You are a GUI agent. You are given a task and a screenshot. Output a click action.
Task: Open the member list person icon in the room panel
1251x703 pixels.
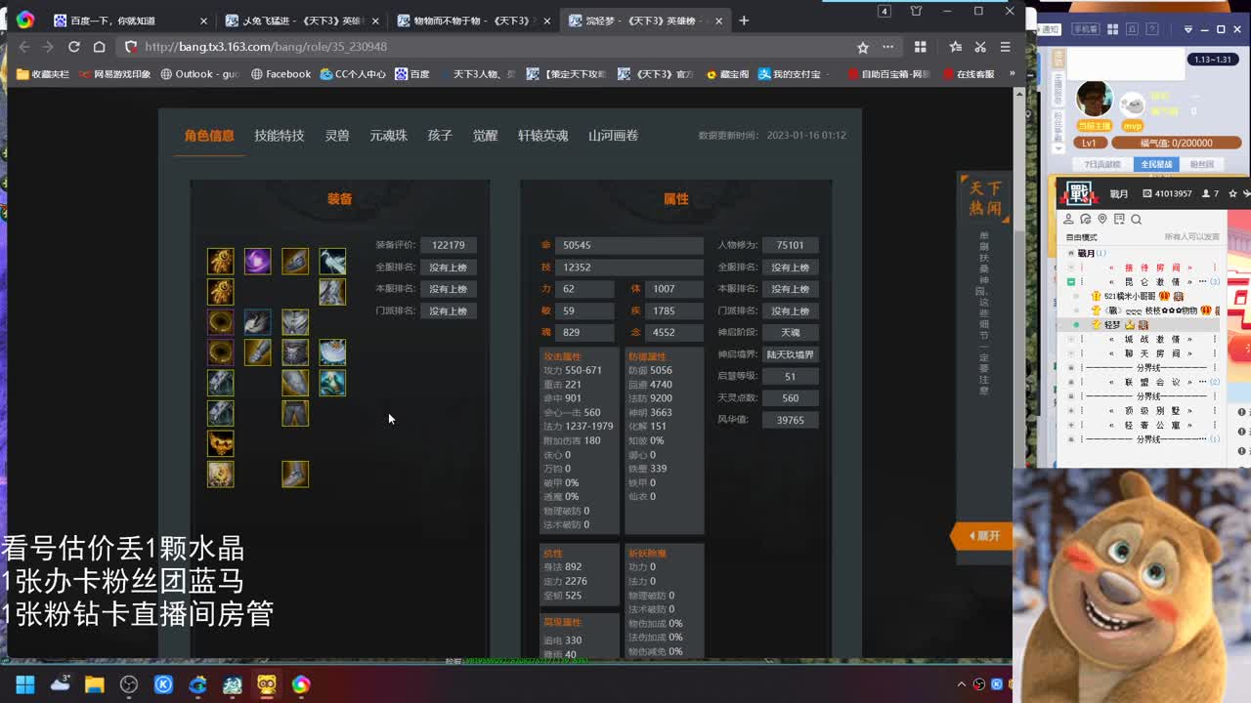(x=1069, y=219)
